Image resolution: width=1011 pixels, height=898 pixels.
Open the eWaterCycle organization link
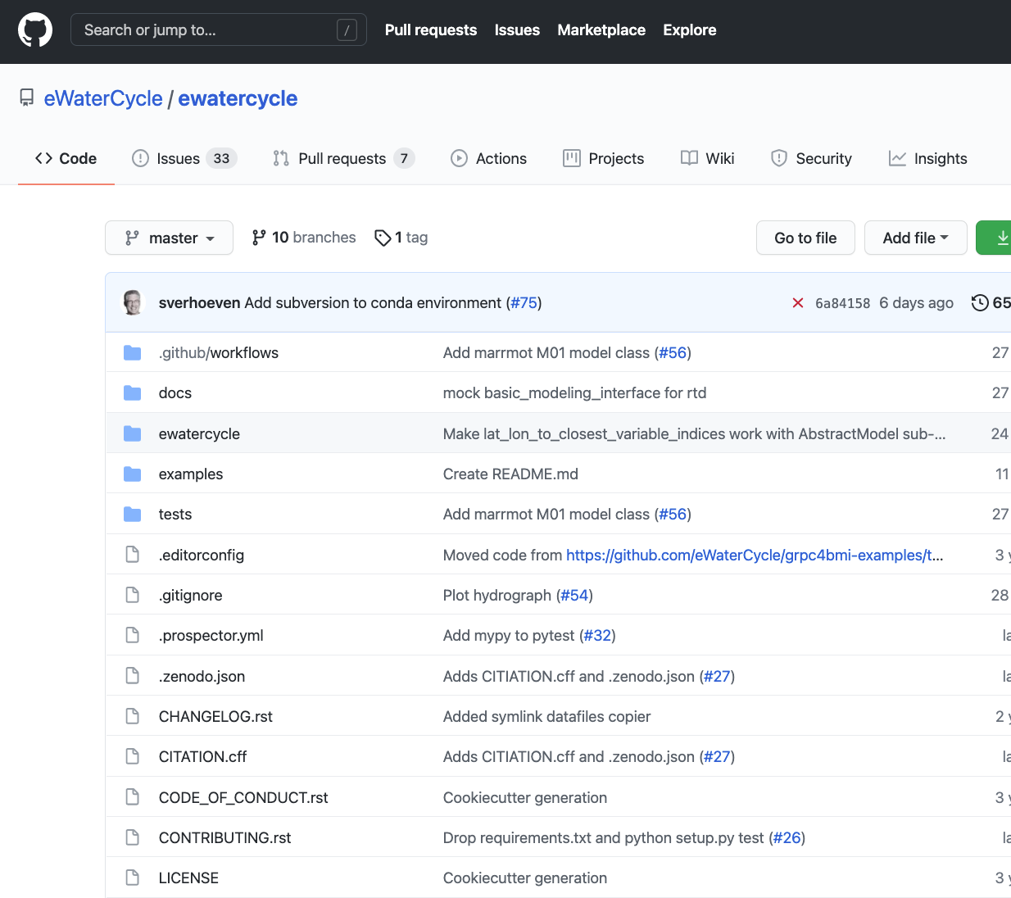click(103, 98)
